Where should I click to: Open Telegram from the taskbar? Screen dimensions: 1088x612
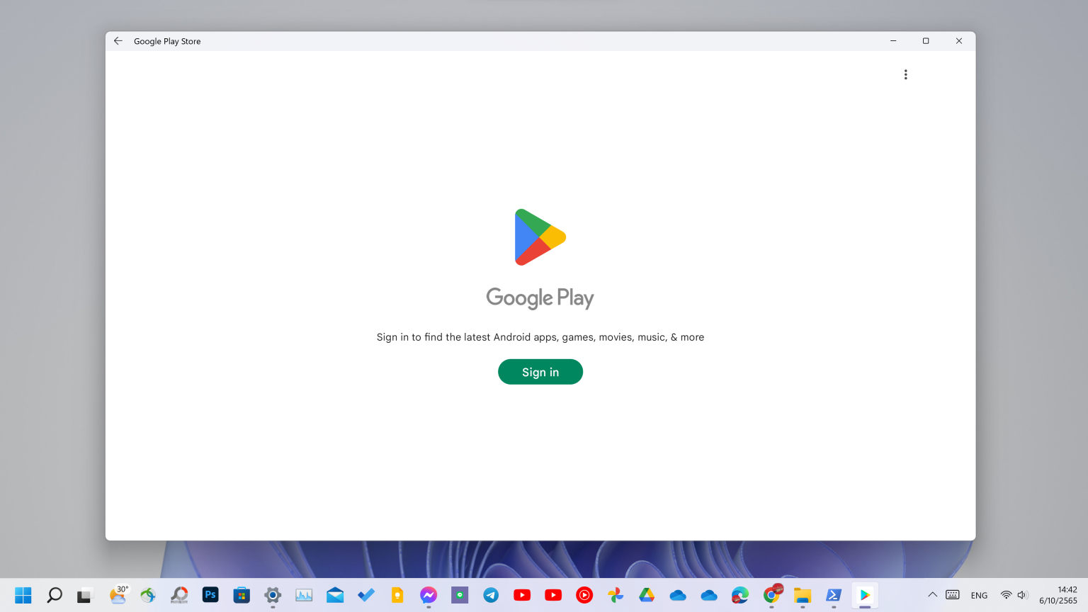491,595
